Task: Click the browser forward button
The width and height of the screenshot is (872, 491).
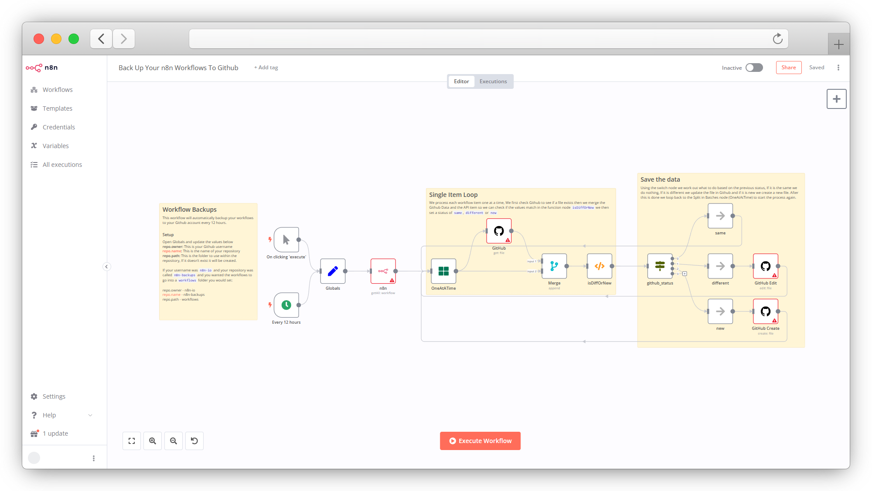Action: click(124, 39)
